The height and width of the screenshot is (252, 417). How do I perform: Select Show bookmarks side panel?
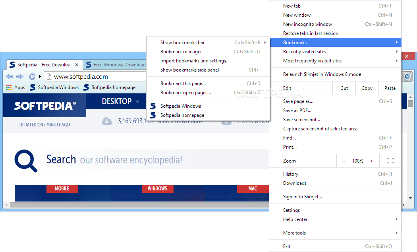(x=208, y=70)
